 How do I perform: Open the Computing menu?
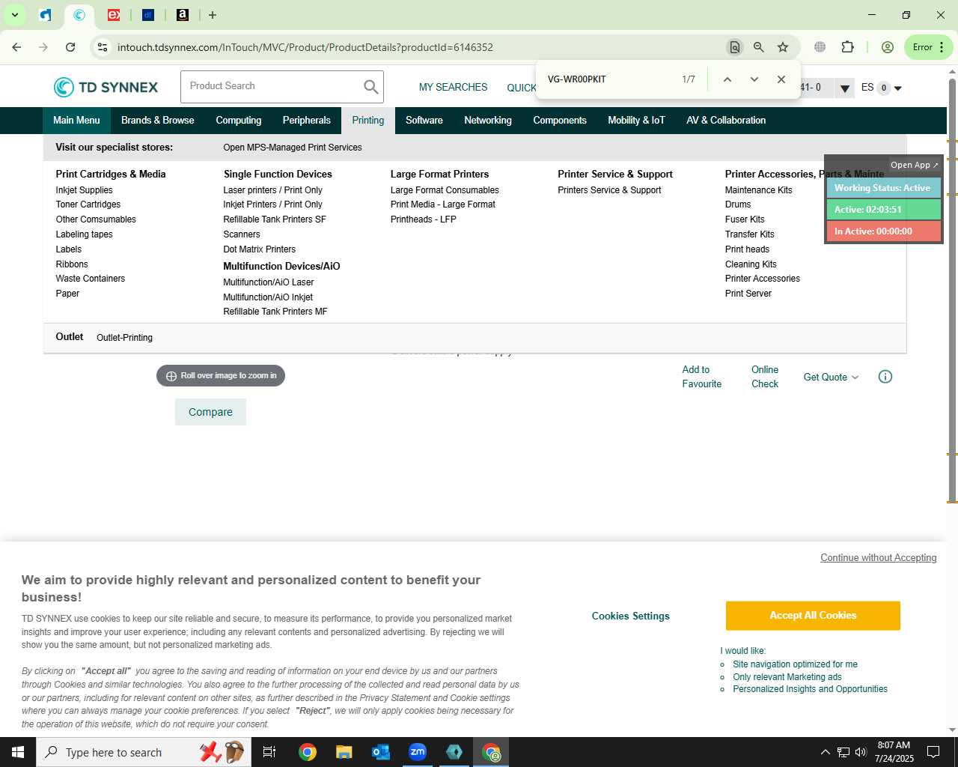(239, 121)
